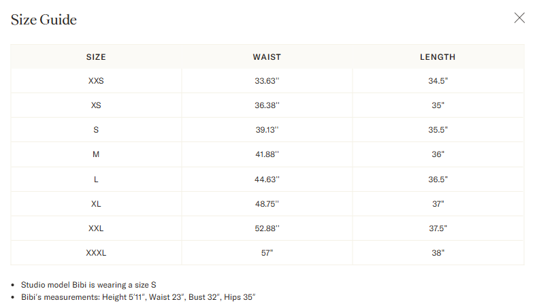
Task: Select the XS size cell
Action: tap(96, 105)
